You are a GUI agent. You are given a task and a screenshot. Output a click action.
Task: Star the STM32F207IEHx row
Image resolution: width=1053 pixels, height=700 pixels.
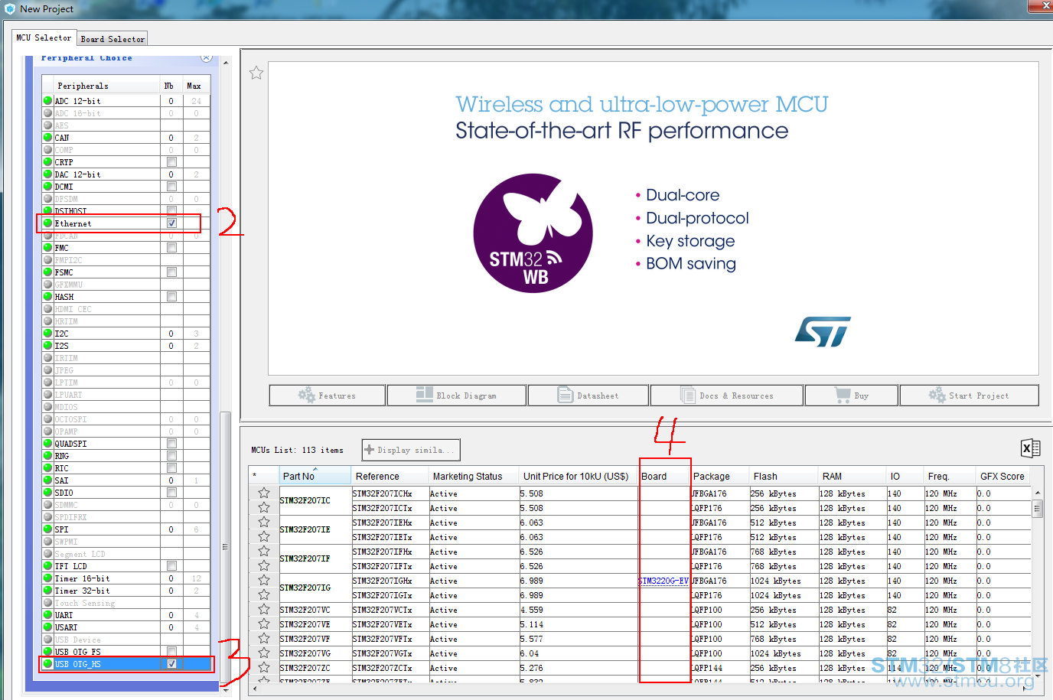pos(264,523)
